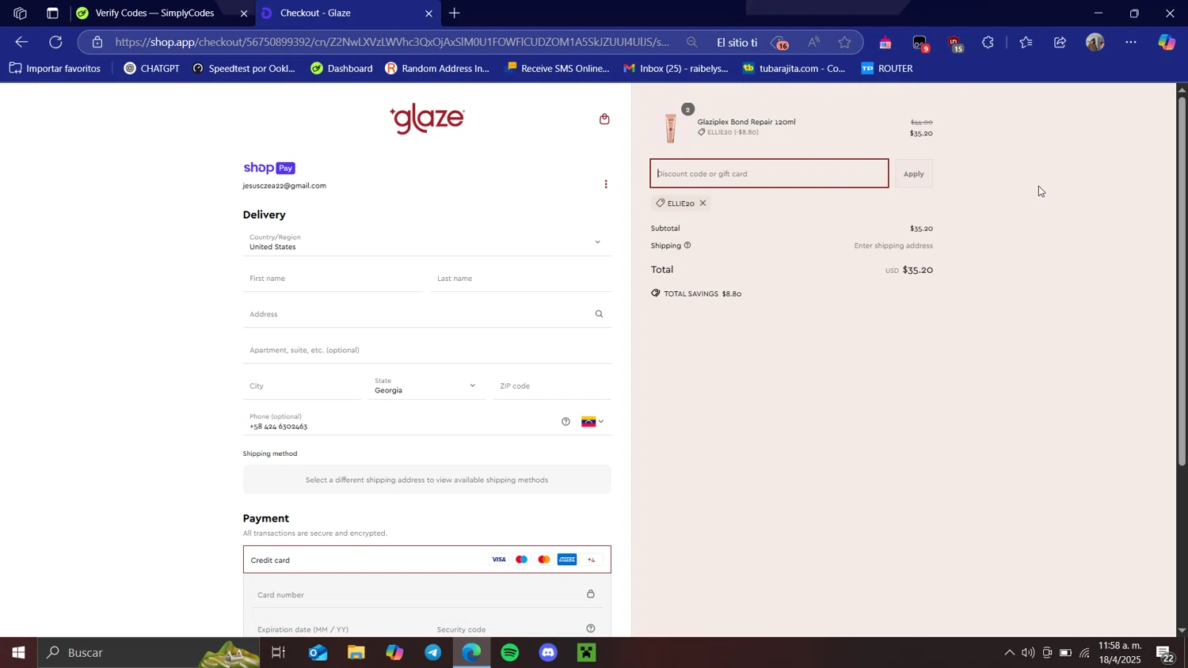The image size is (1188, 668).
Task: Expand the Country/Region dropdown
Action: (427, 242)
